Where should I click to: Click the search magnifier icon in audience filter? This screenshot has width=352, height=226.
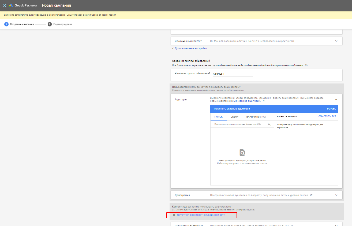(x=269, y=124)
